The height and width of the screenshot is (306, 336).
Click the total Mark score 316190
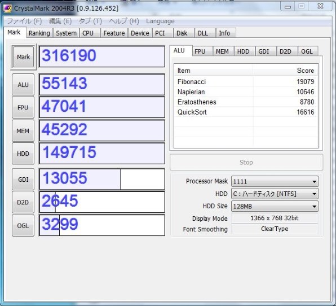[102, 56]
